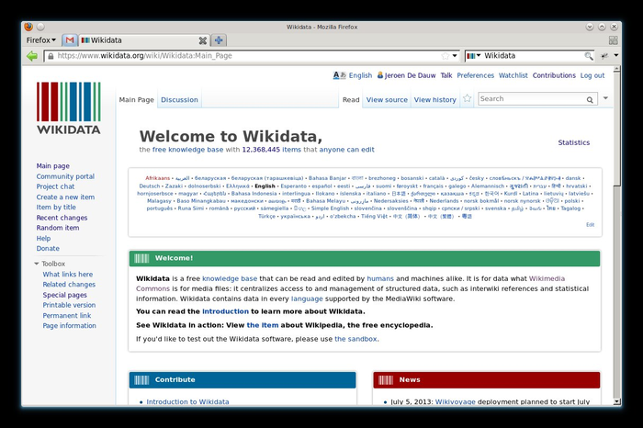Open What links here
643x428 pixels.
pyautogui.click(x=68, y=275)
